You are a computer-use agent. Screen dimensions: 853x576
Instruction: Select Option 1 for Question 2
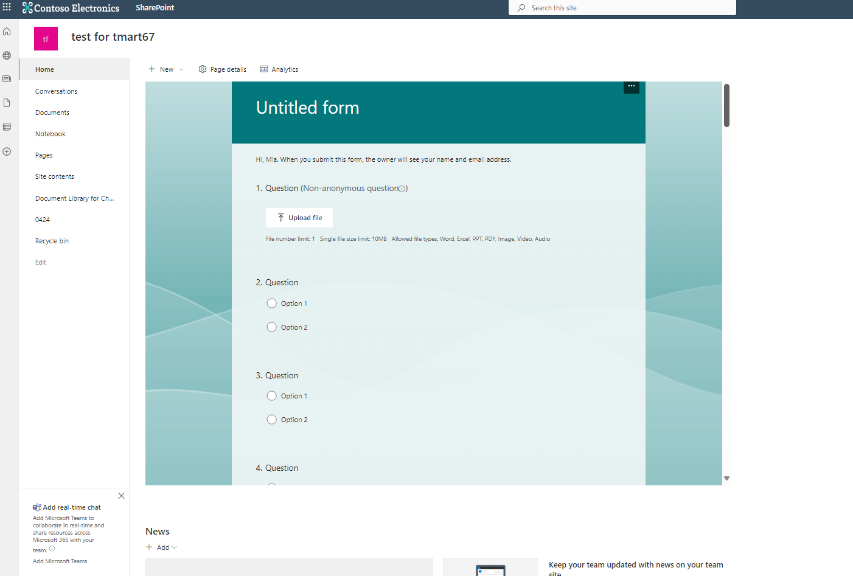click(272, 304)
